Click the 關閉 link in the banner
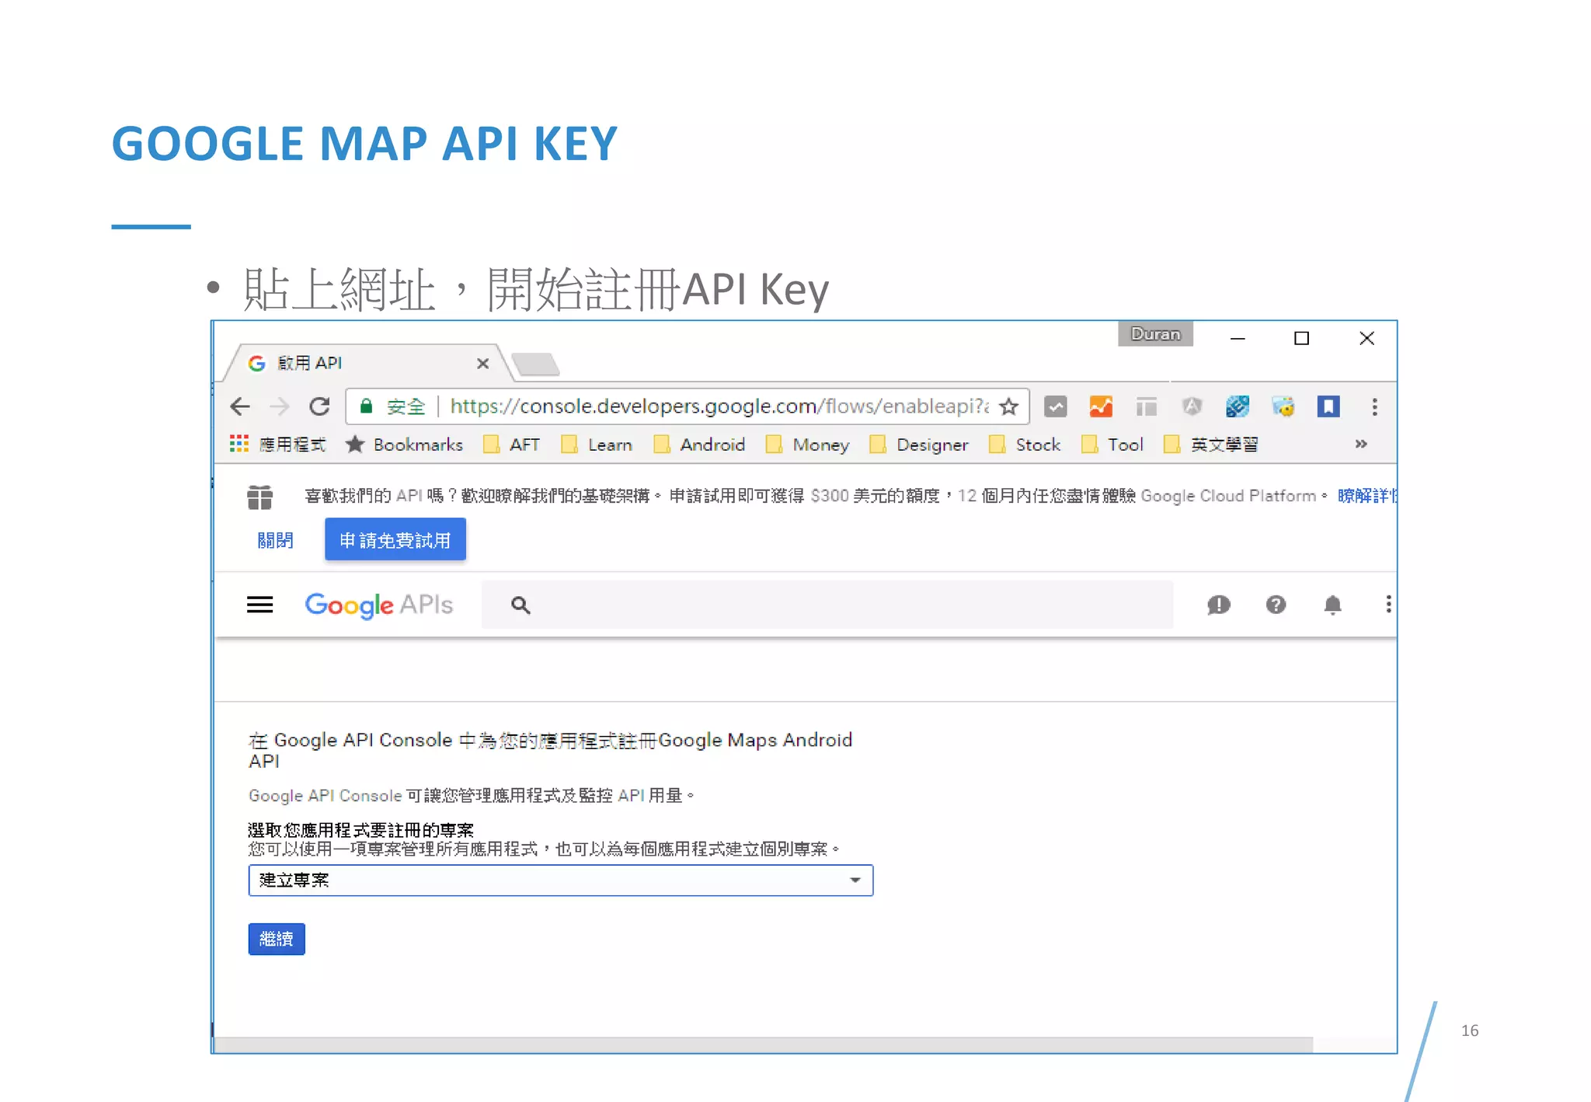This screenshot has height=1102, width=1591. pos(275,540)
